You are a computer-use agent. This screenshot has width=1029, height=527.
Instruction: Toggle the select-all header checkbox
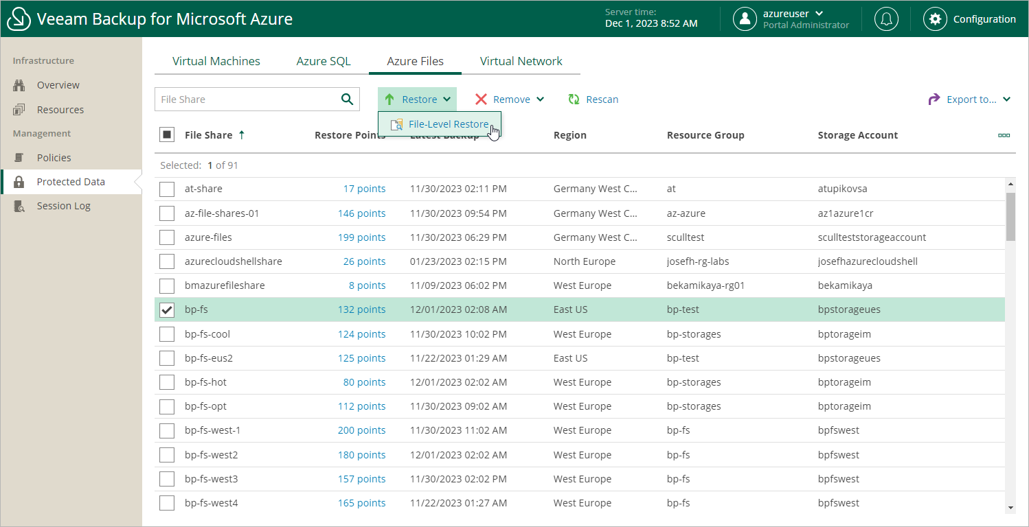pyautogui.click(x=167, y=134)
